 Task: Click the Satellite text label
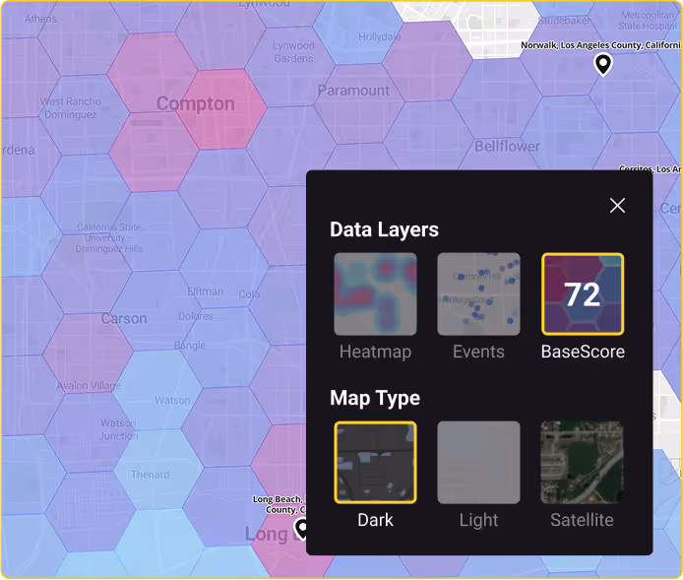coord(582,520)
